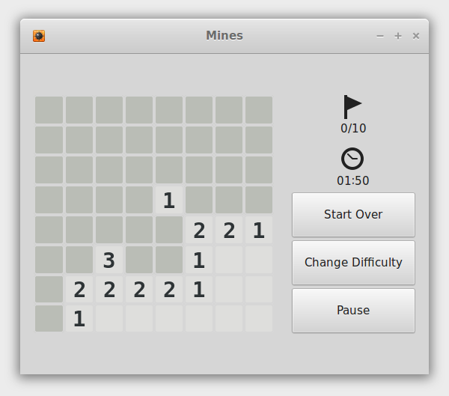The image size is (449, 396).
Task: Click the bottom-left corner covered tile
Action: (x=49, y=318)
